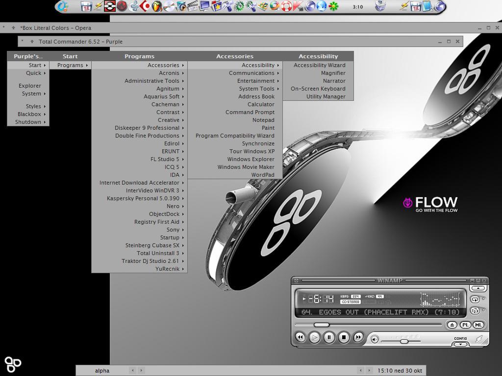Viewport: 502px width, 376px height.
Task: Open Winamp's top-left system menu icon
Action: [296, 281]
